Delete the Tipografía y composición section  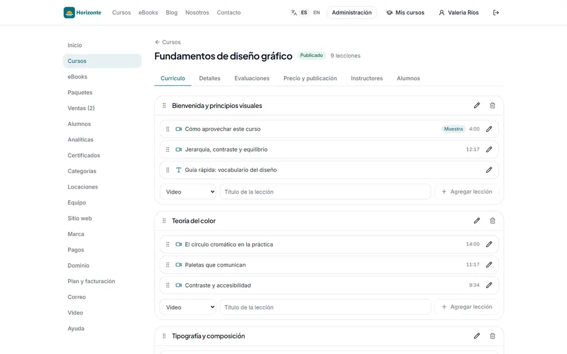coord(492,336)
